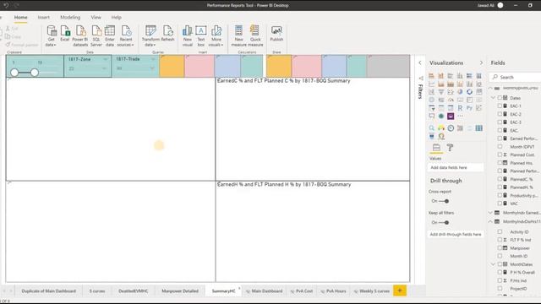Choose the SQL Server data source

pos(96,35)
